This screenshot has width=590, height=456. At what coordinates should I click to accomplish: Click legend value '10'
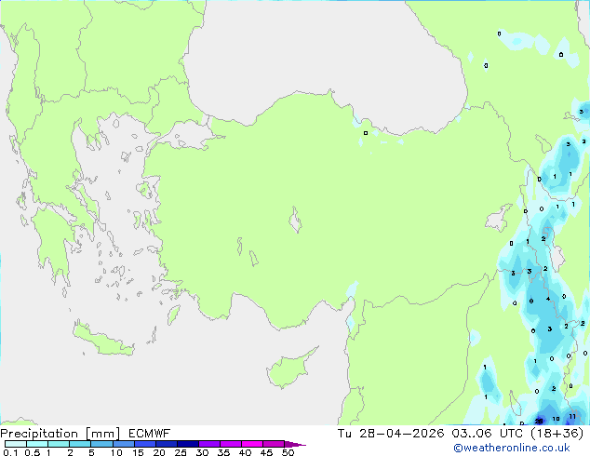116,452
